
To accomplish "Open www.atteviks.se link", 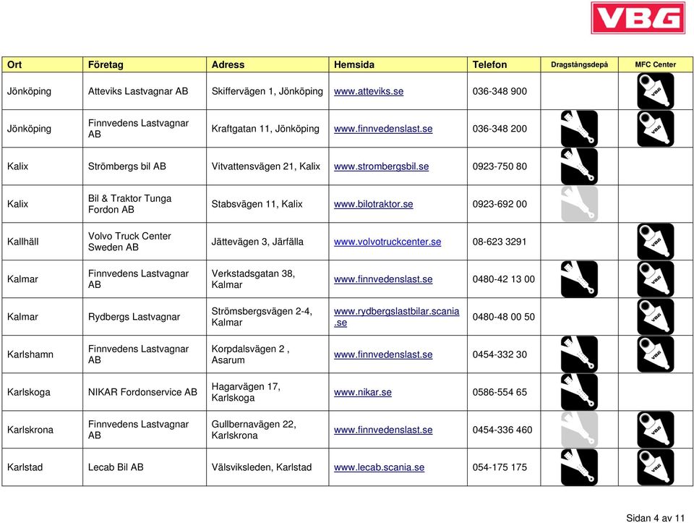I will (369, 91).
